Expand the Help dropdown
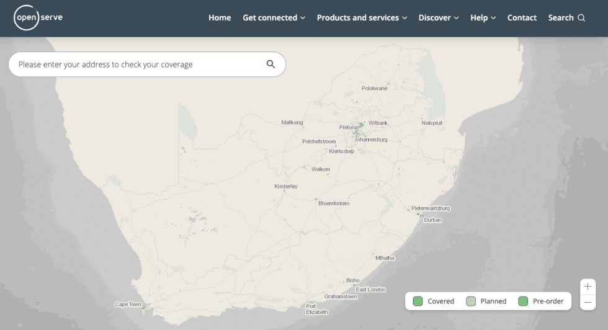This screenshot has width=608, height=330. pyautogui.click(x=483, y=18)
